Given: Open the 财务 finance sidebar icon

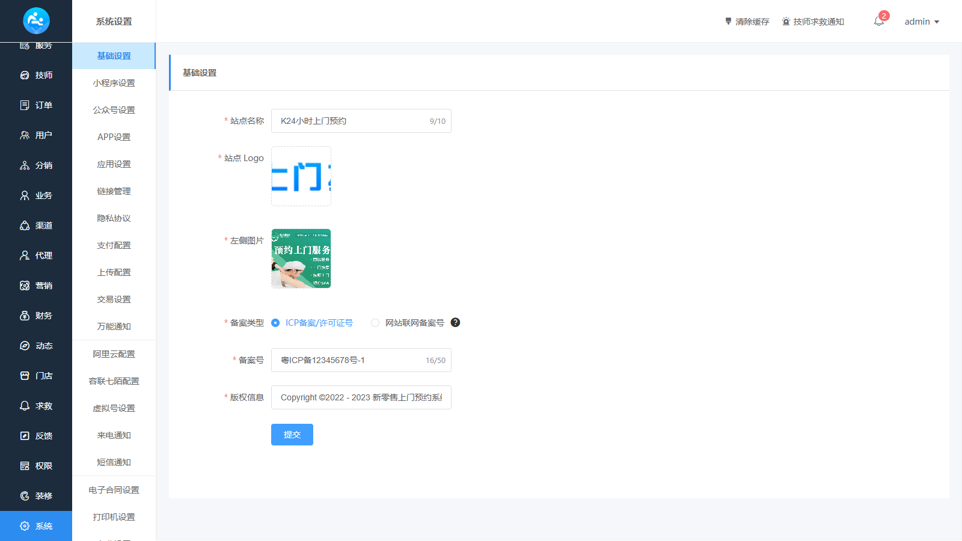Looking at the screenshot, I should 25,316.
